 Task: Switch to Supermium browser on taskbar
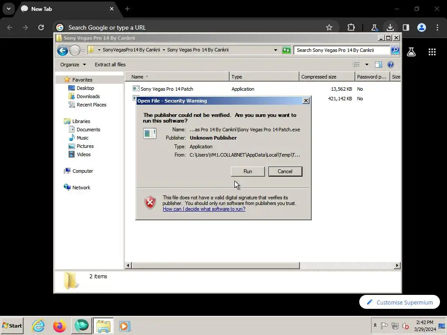tap(82, 325)
